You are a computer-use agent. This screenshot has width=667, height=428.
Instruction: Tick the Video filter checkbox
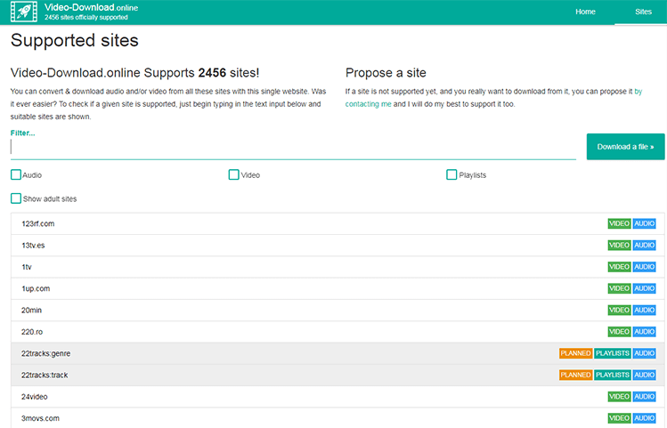233,174
